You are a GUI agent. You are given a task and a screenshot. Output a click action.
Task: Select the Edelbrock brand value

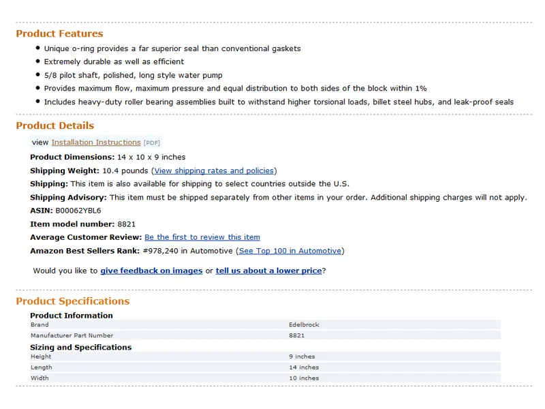point(304,324)
